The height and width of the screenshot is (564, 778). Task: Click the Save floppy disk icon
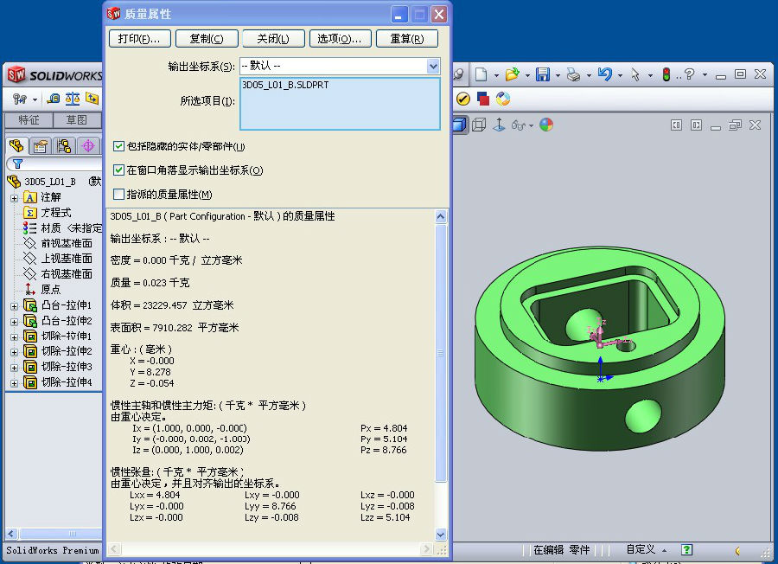click(543, 75)
